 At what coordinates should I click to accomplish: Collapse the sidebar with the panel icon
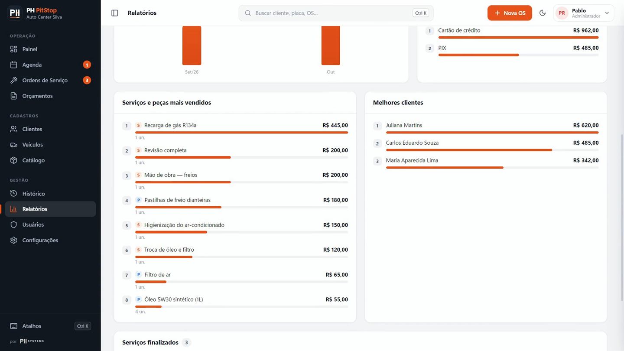tap(115, 13)
